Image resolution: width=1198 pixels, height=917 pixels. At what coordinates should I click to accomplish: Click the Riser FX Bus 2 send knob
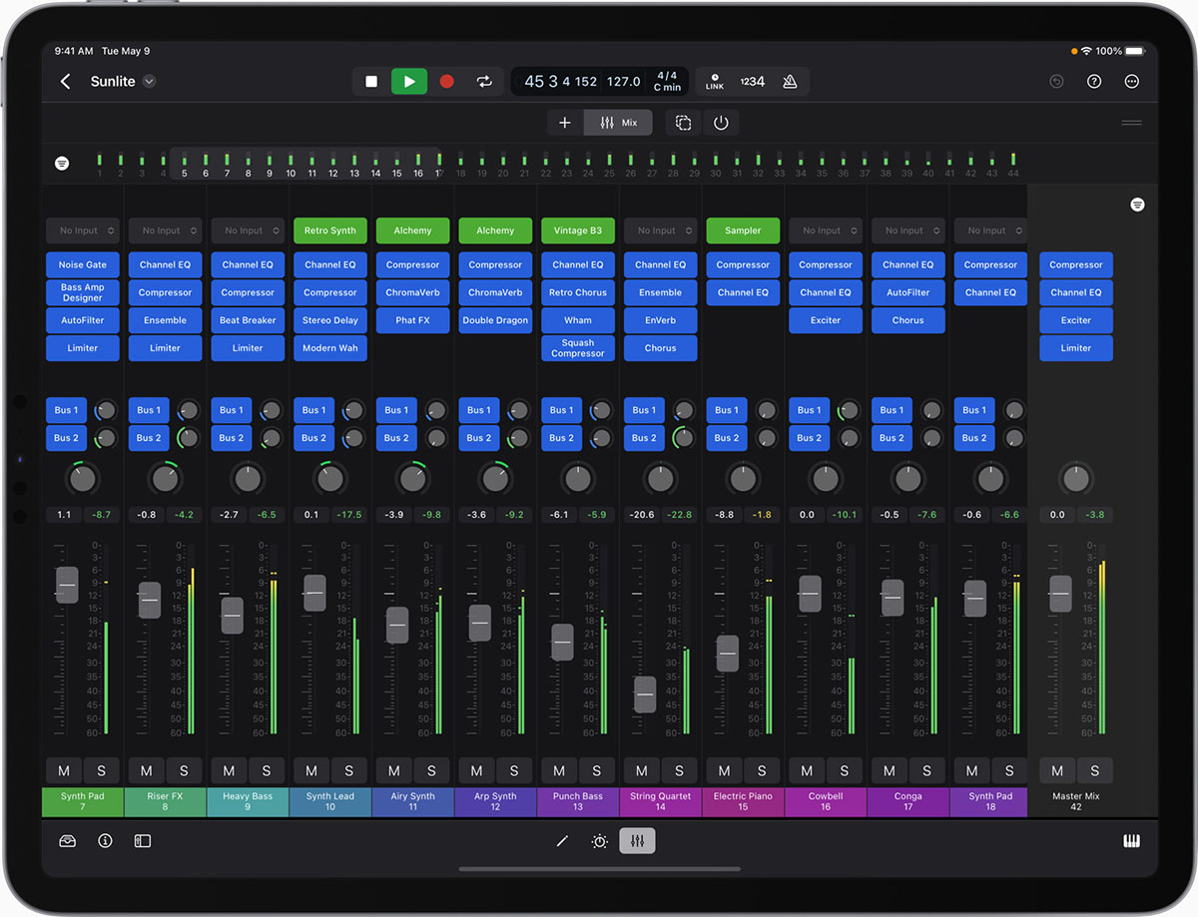point(189,438)
